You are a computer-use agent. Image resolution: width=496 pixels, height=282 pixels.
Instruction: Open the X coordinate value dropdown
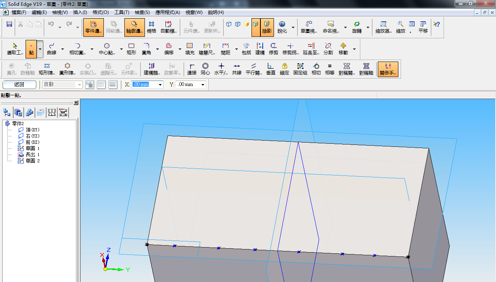(160, 84)
